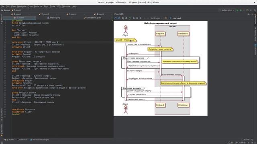Screen dimensions: 257x144
Task: Close the 2.puml tab
Action: point(57,14)
